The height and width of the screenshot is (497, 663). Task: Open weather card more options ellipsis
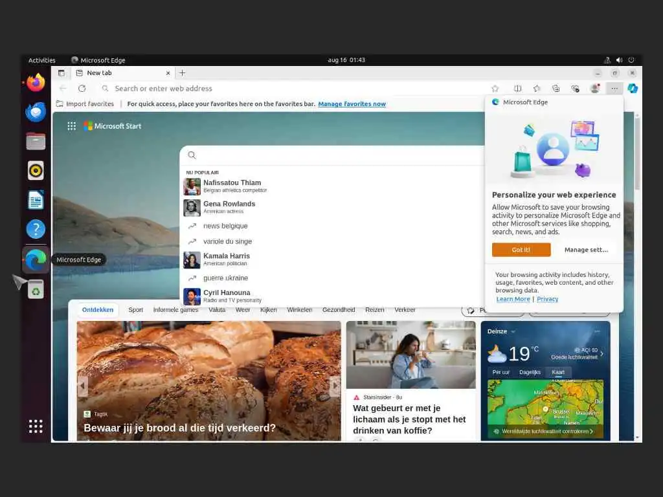597,331
